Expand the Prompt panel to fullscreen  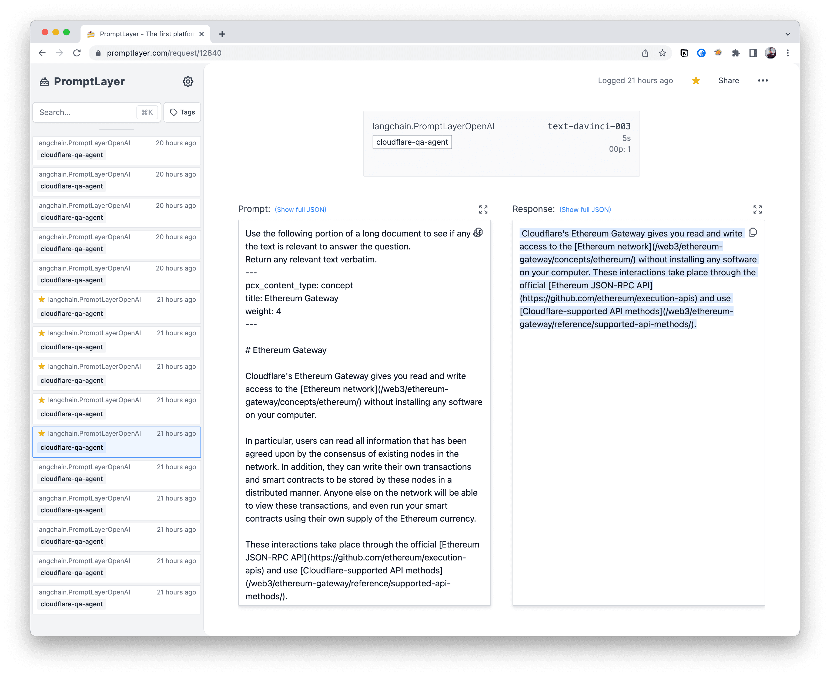[x=483, y=209]
